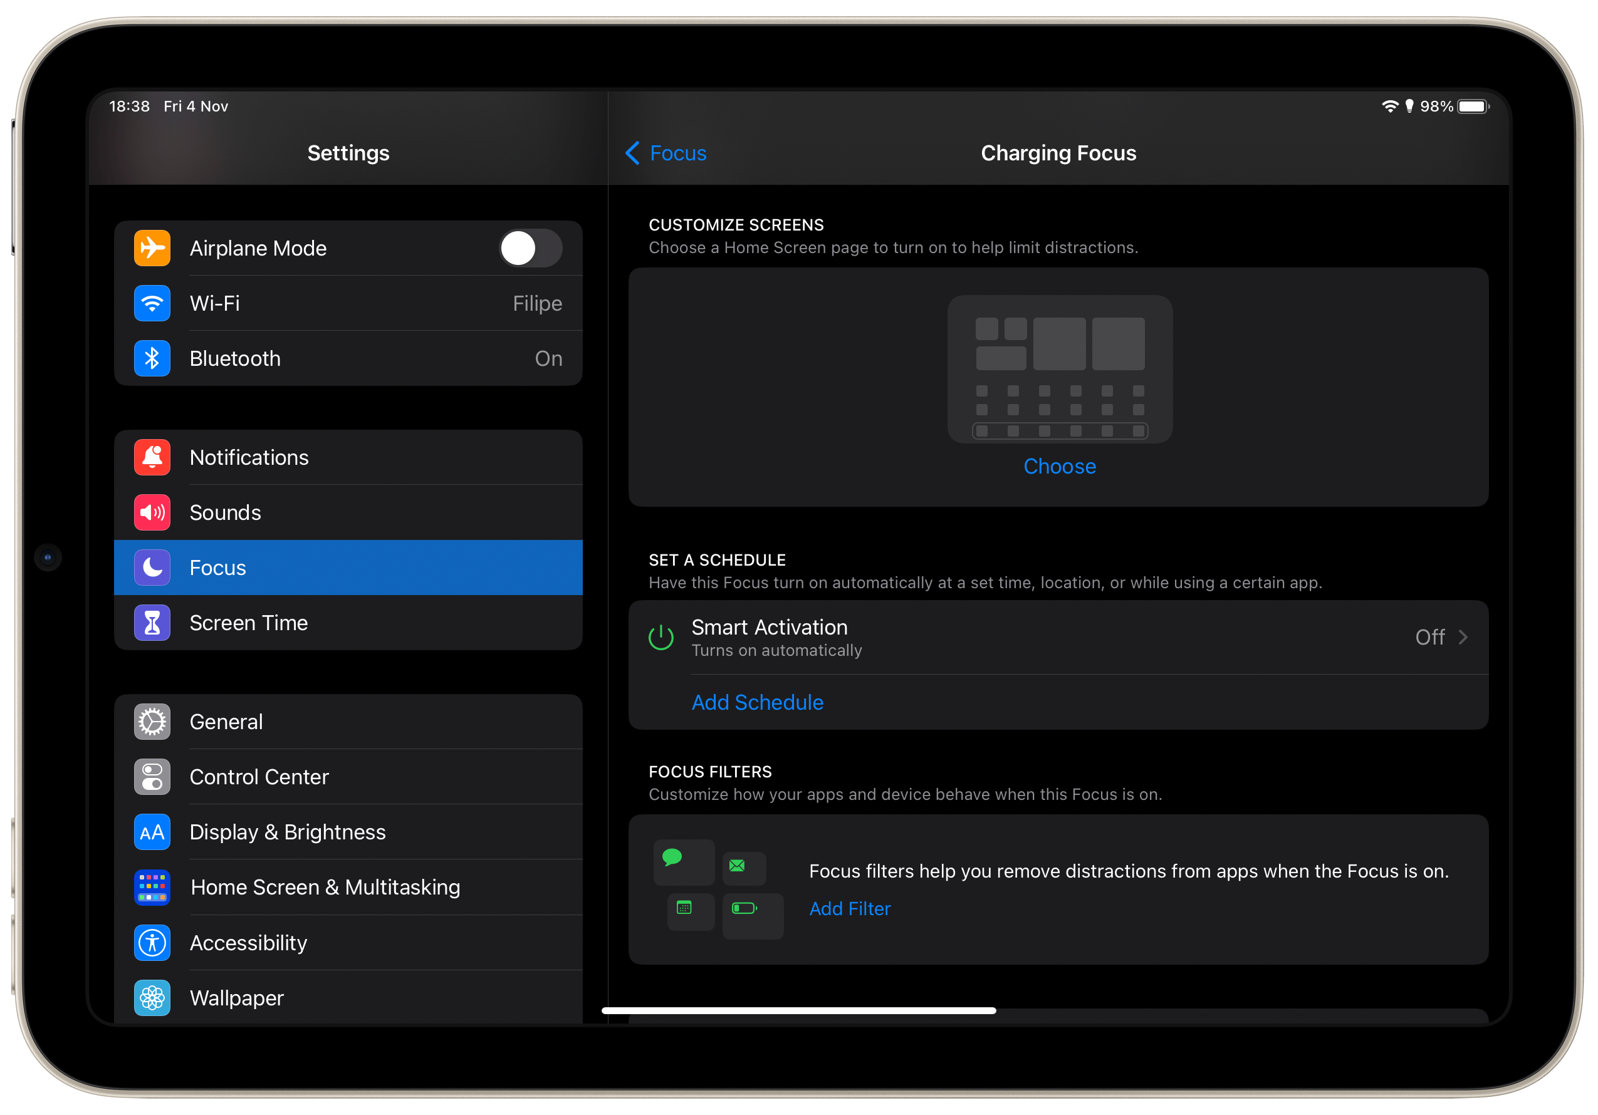
Task: Toggle the Bluetooth On switch
Action: pos(546,359)
